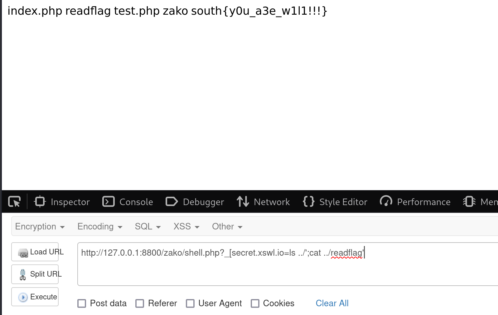The width and height of the screenshot is (498, 315).
Task: Click the flag text in page output
Action: click(259, 11)
